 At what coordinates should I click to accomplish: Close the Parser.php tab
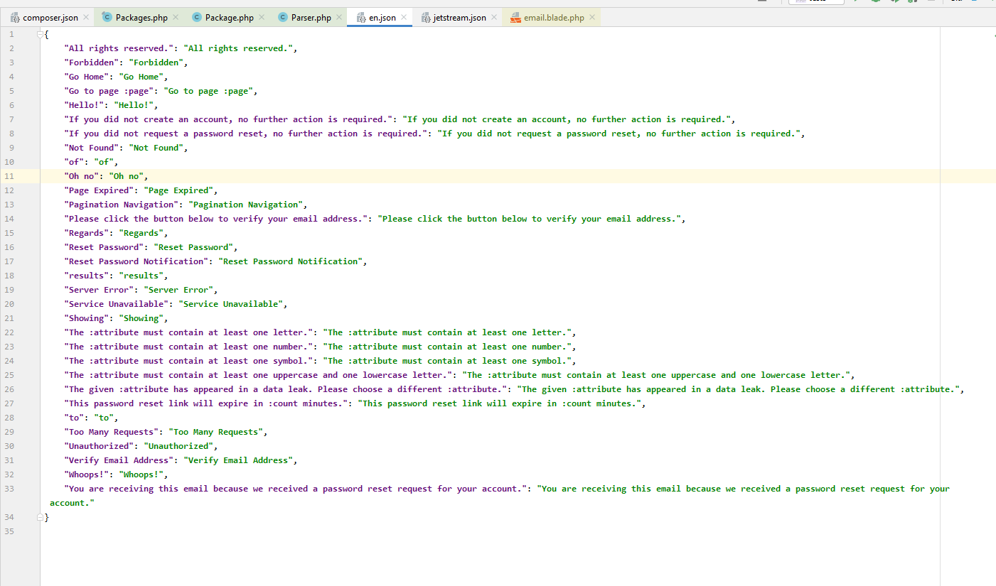[x=339, y=18]
